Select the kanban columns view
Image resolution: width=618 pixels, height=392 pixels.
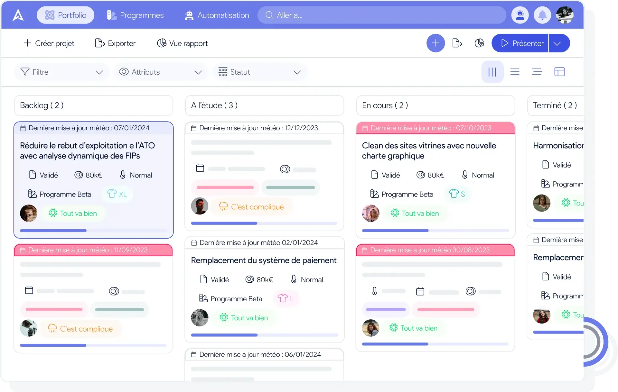pos(492,72)
